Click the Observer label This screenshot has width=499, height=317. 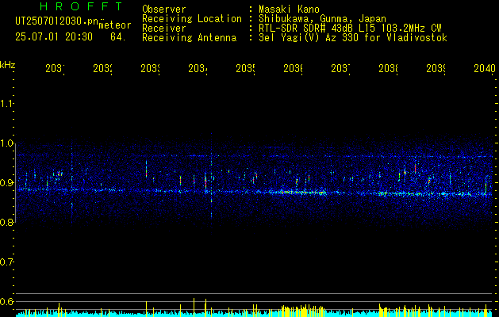[164, 10]
